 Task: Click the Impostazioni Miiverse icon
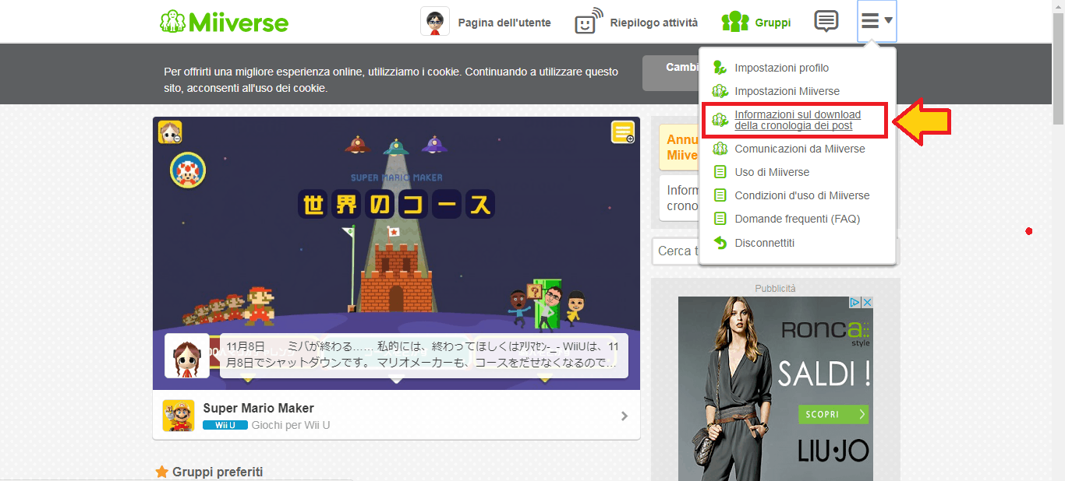pos(720,91)
